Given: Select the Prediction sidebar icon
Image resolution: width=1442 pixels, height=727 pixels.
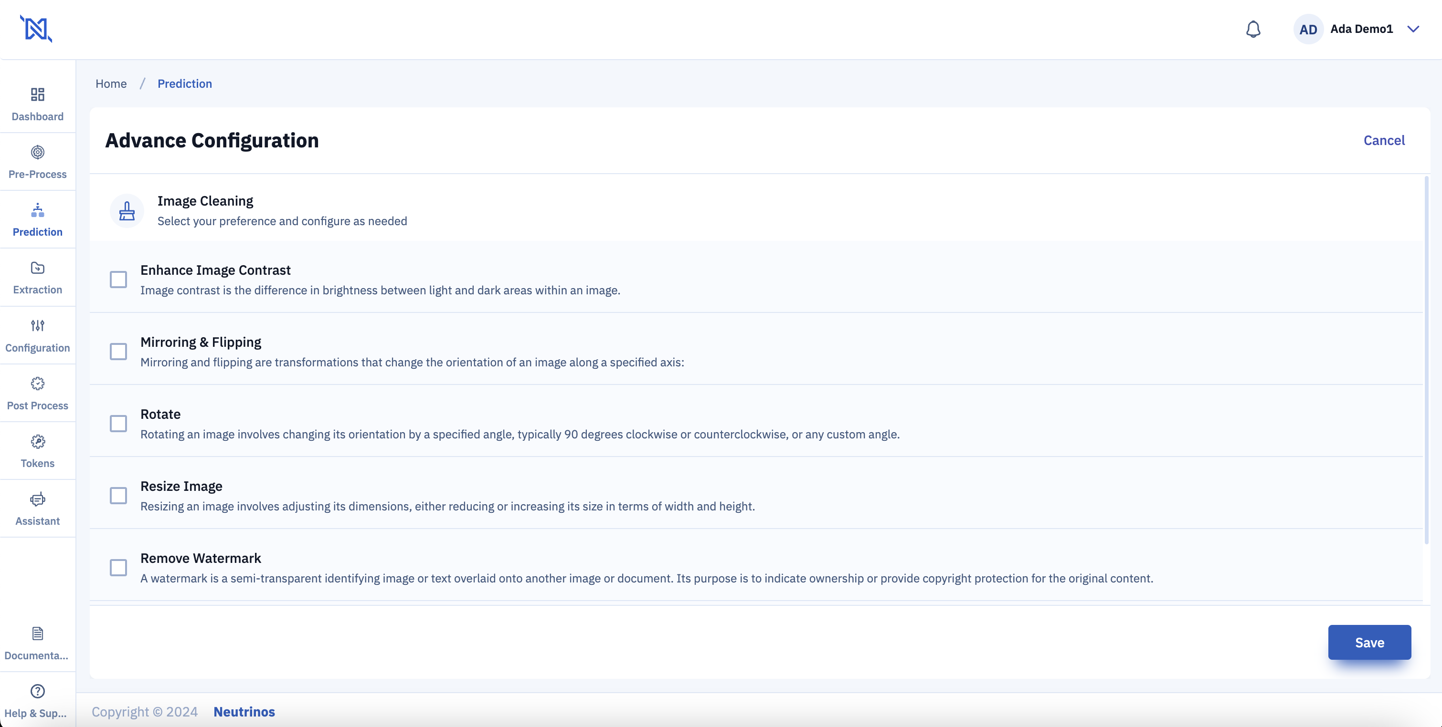Looking at the screenshot, I should coord(38,210).
